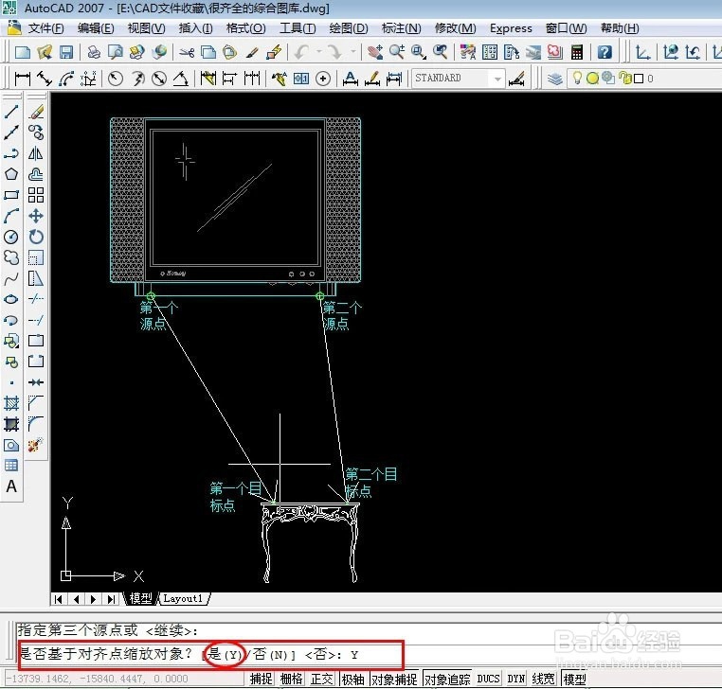Click the Linear Dimension tool

point(22,79)
